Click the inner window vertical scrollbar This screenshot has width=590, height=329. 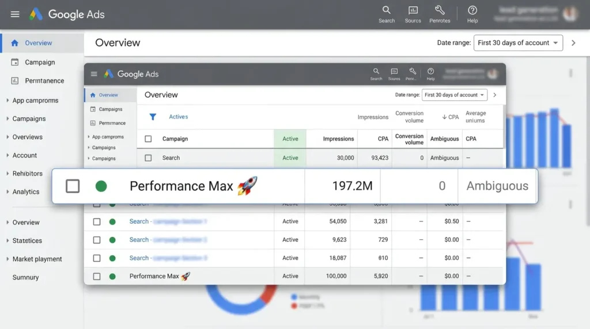(x=505, y=128)
